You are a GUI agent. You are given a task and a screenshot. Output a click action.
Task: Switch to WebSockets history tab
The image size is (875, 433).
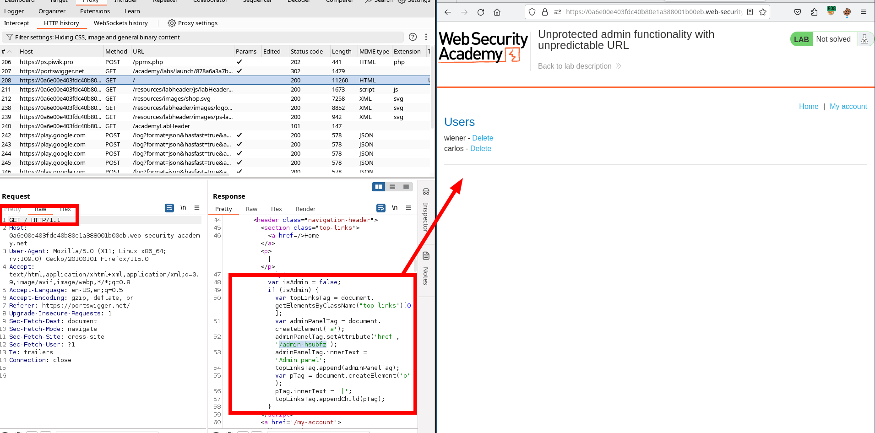click(120, 23)
